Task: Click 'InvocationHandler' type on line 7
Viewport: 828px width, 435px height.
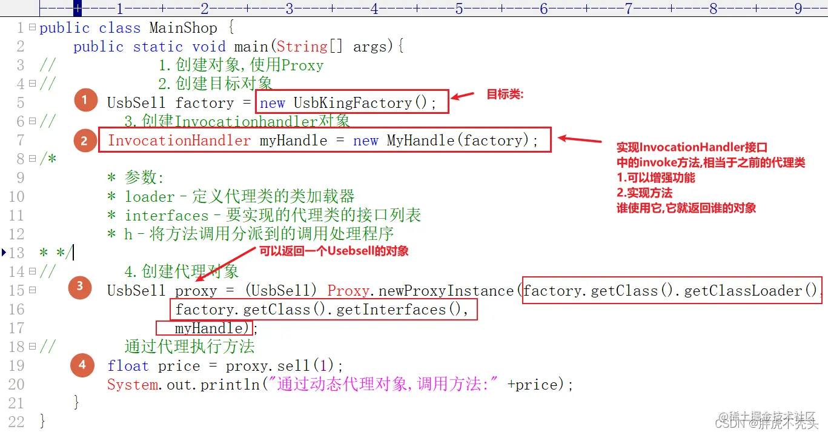Action: tap(179, 141)
